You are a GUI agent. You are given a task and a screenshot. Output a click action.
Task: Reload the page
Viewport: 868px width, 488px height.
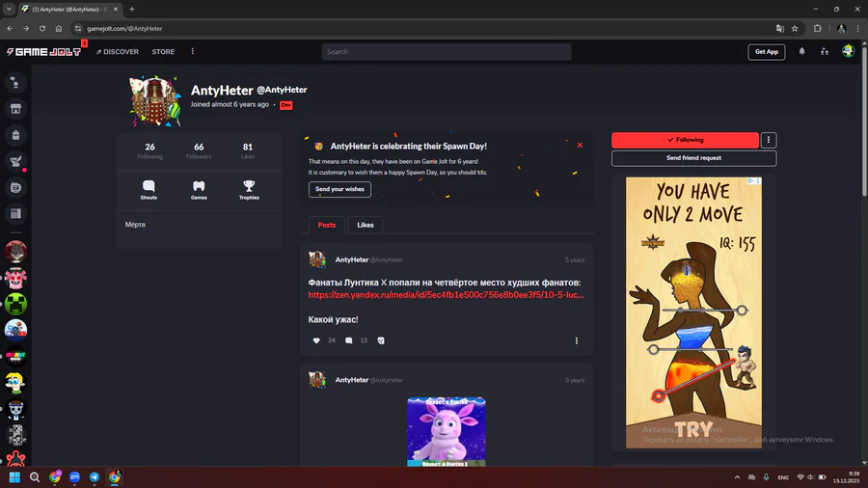(42, 28)
